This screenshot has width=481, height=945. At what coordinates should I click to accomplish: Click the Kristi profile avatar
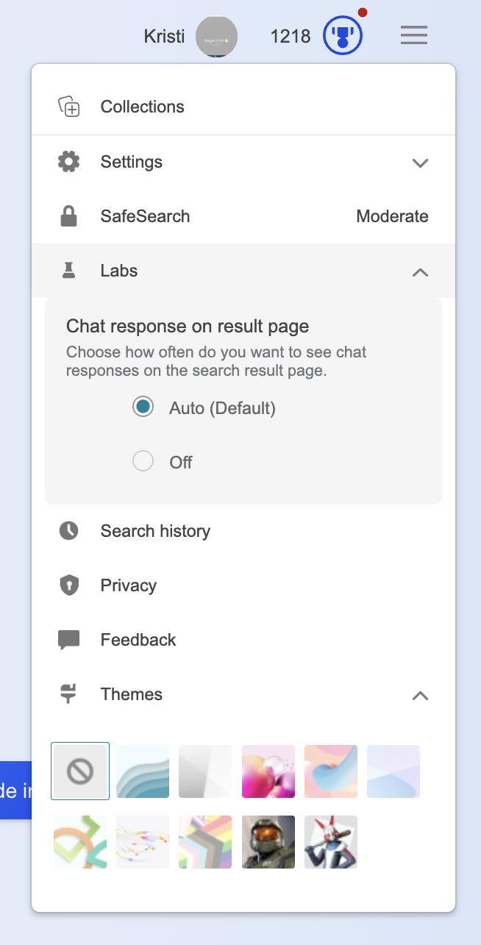pyautogui.click(x=216, y=36)
